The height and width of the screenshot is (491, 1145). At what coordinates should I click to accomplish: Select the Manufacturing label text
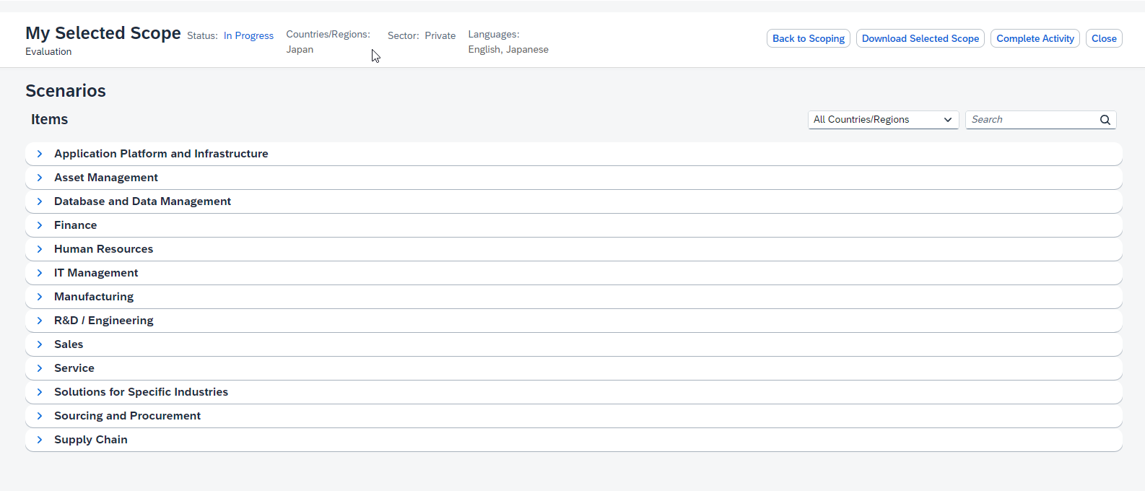click(x=94, y=297)
